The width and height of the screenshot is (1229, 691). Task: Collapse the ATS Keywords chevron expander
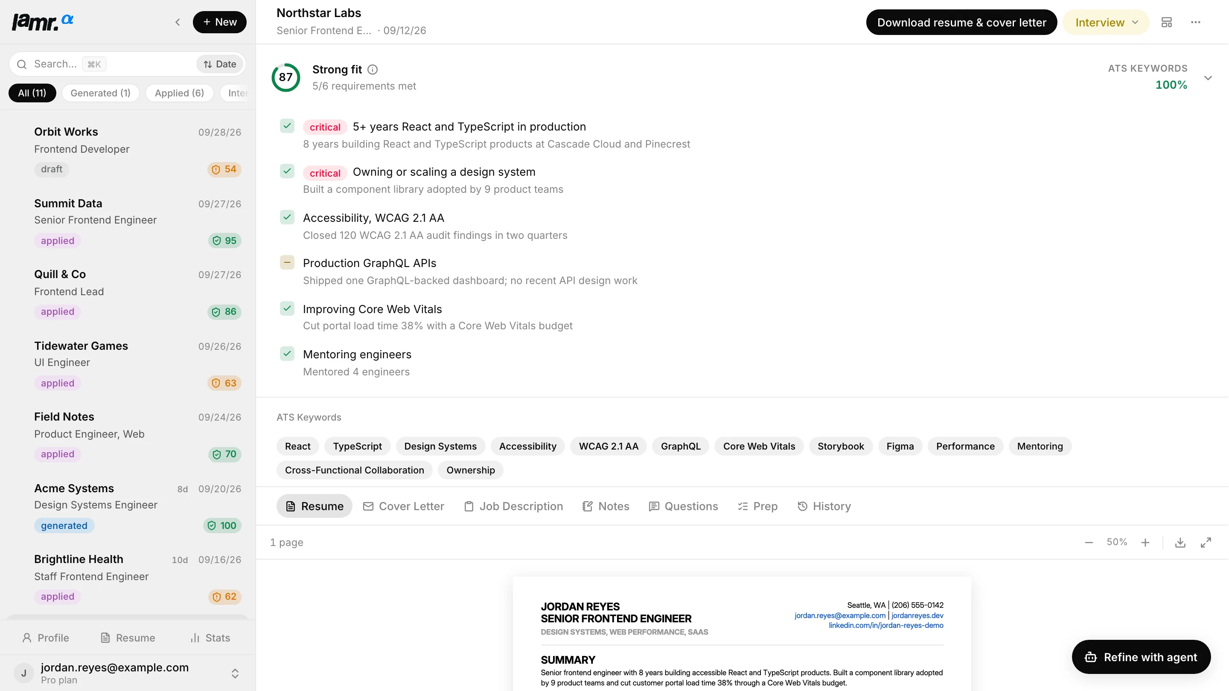[x=1208, y=78]
